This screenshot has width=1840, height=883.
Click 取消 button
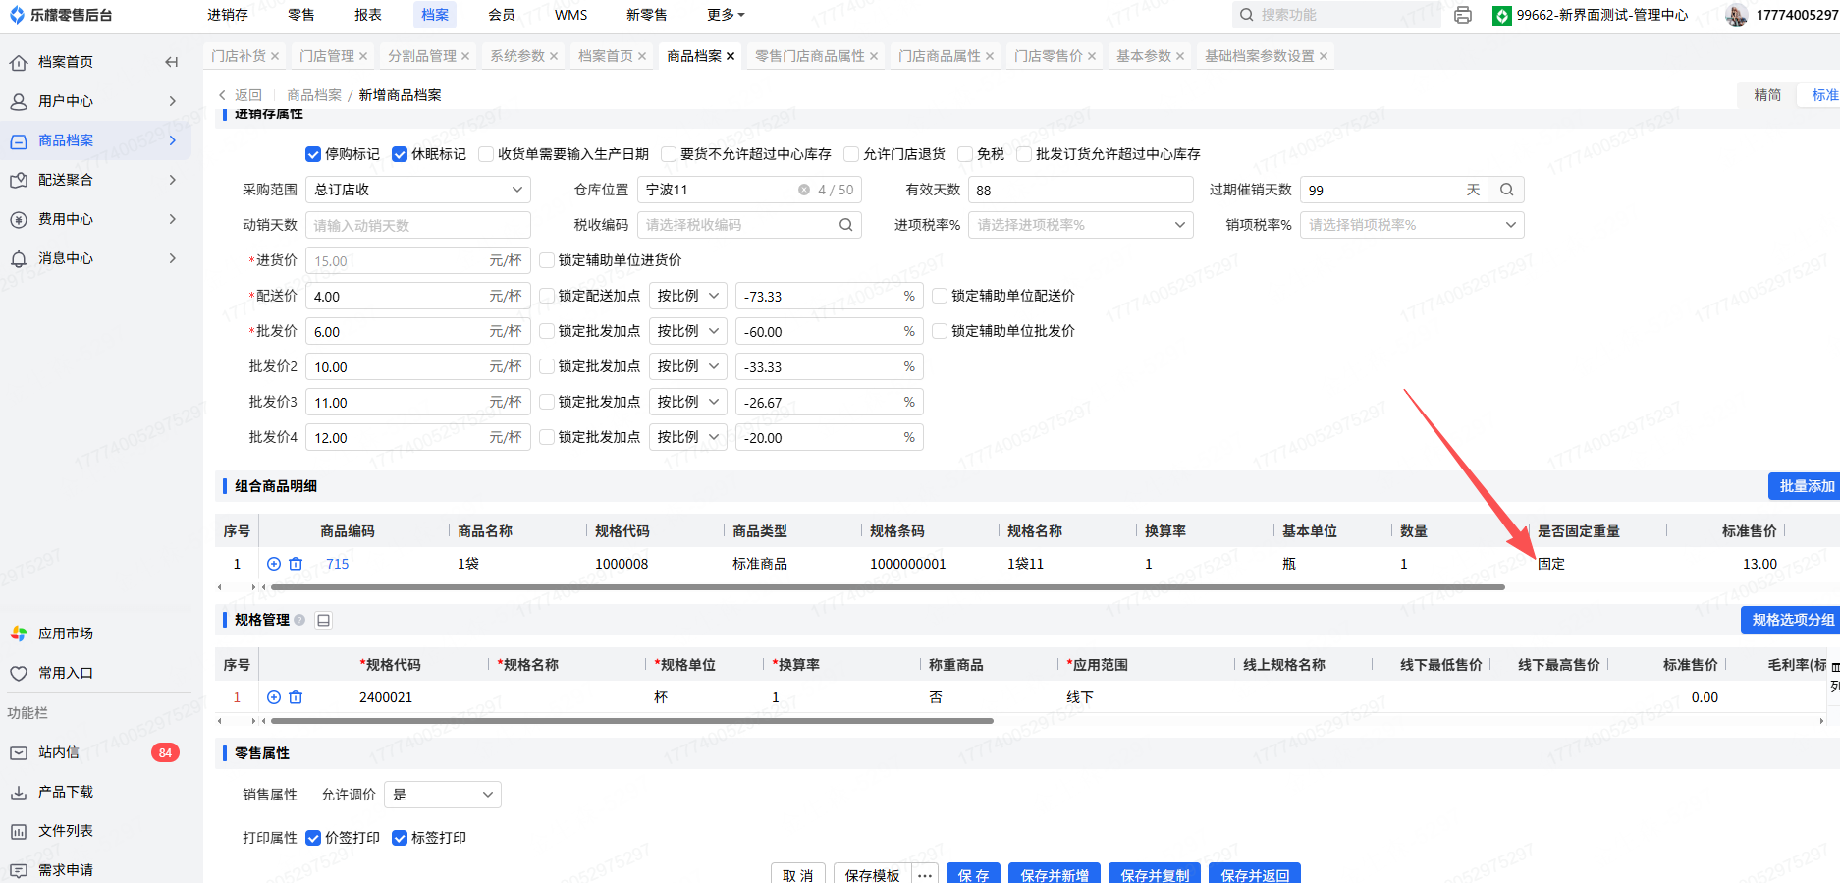click(798, 875)
